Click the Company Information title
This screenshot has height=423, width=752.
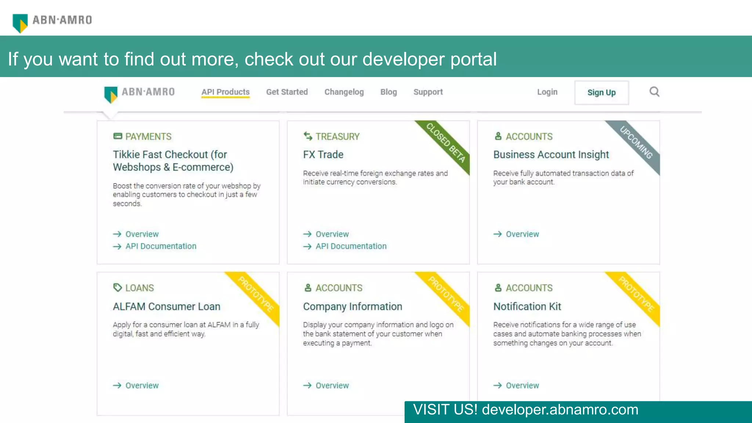coord(352,307)
